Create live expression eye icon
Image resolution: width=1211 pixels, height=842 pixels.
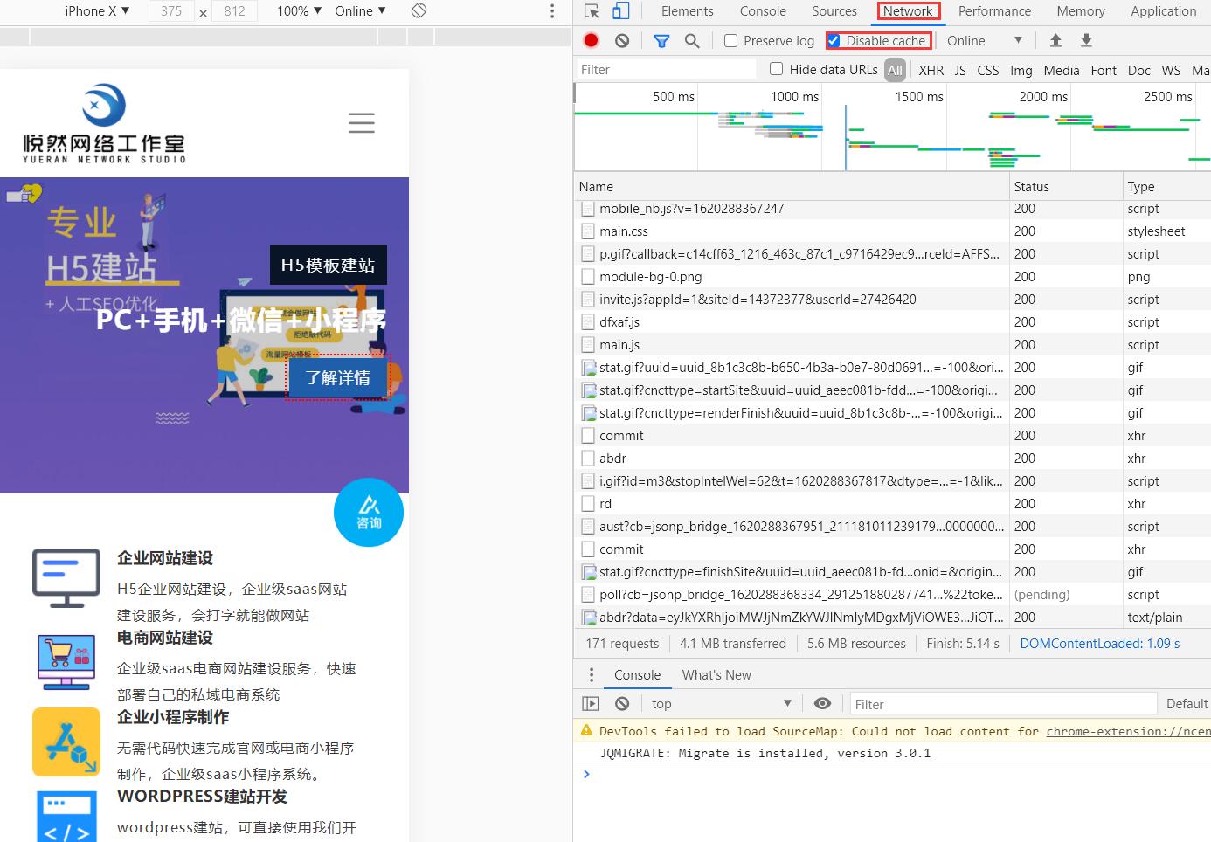click(x=822, y=703)
